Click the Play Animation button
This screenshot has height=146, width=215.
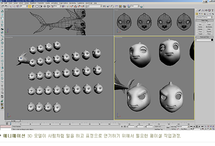pyautogui.click(x=197, y=126)
